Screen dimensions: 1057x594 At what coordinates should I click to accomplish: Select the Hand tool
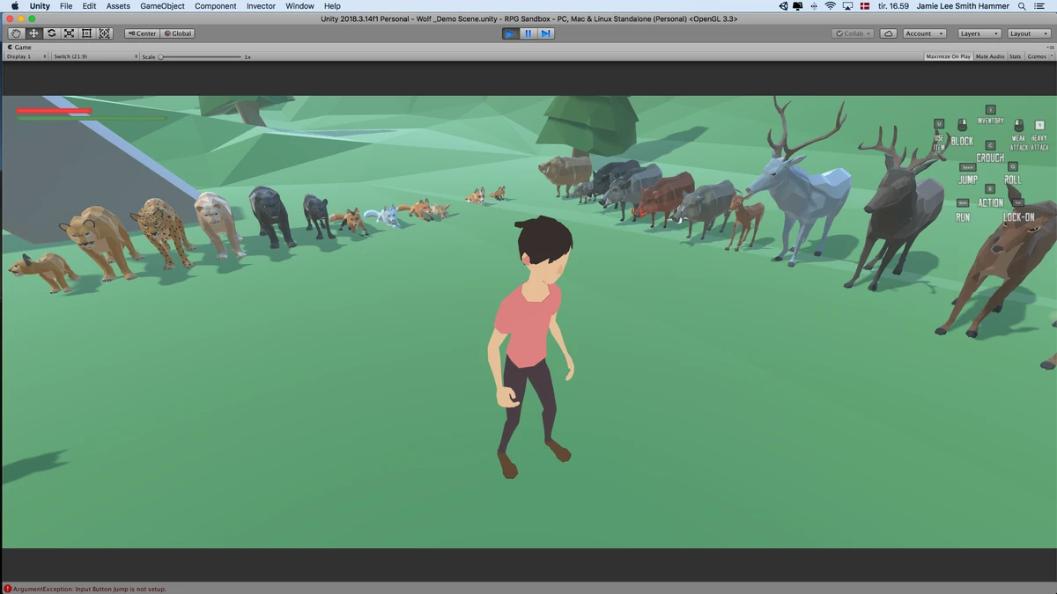16,33
